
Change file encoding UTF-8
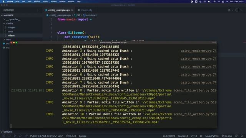coord(194,136)
